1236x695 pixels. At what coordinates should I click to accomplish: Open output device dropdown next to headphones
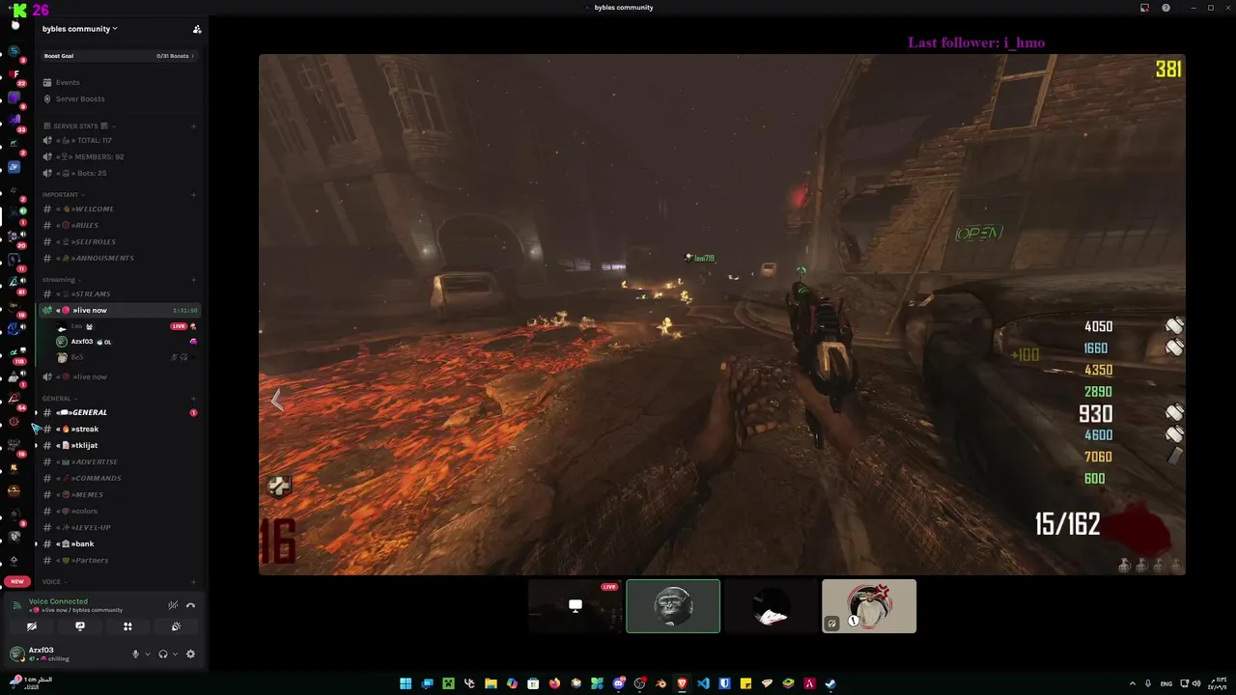174,653
